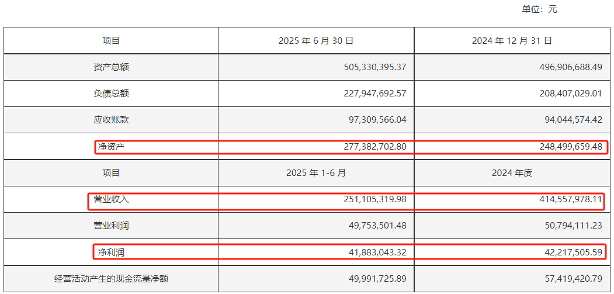Select the 负债总额 row label
Image resolution: width=614 pixels, height=294 pixels.
[x=111, y=94]
